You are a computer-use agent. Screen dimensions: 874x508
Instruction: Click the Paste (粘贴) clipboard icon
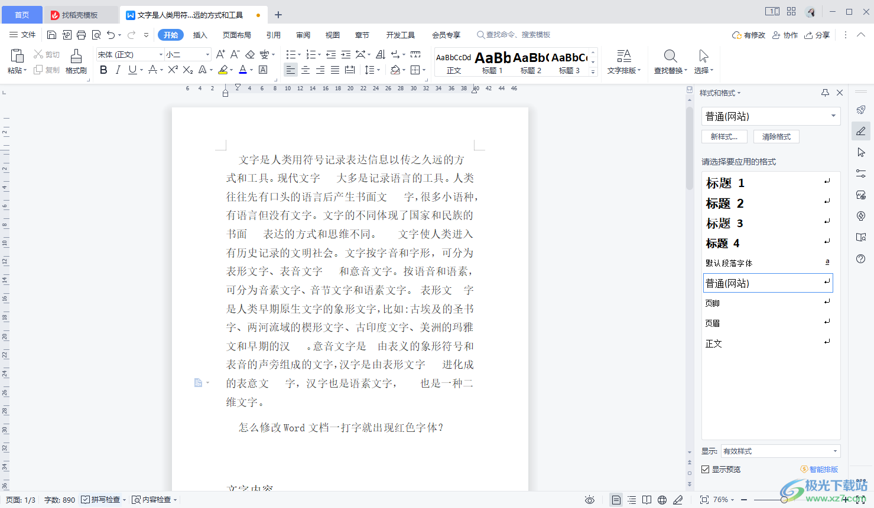tap(17, 56)
